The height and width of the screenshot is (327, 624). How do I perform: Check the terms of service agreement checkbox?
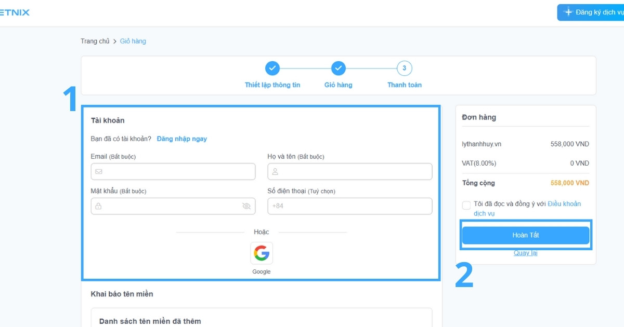click(466, 205)
